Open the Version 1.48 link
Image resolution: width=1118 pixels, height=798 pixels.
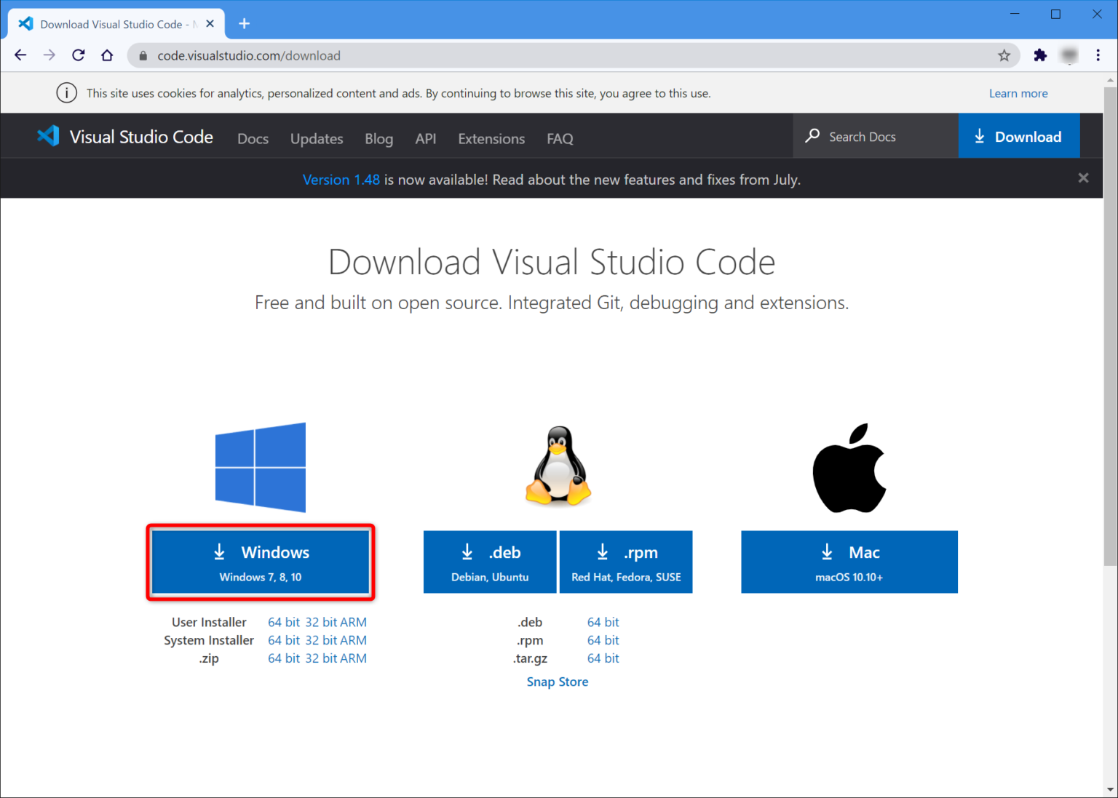point(341,180)
